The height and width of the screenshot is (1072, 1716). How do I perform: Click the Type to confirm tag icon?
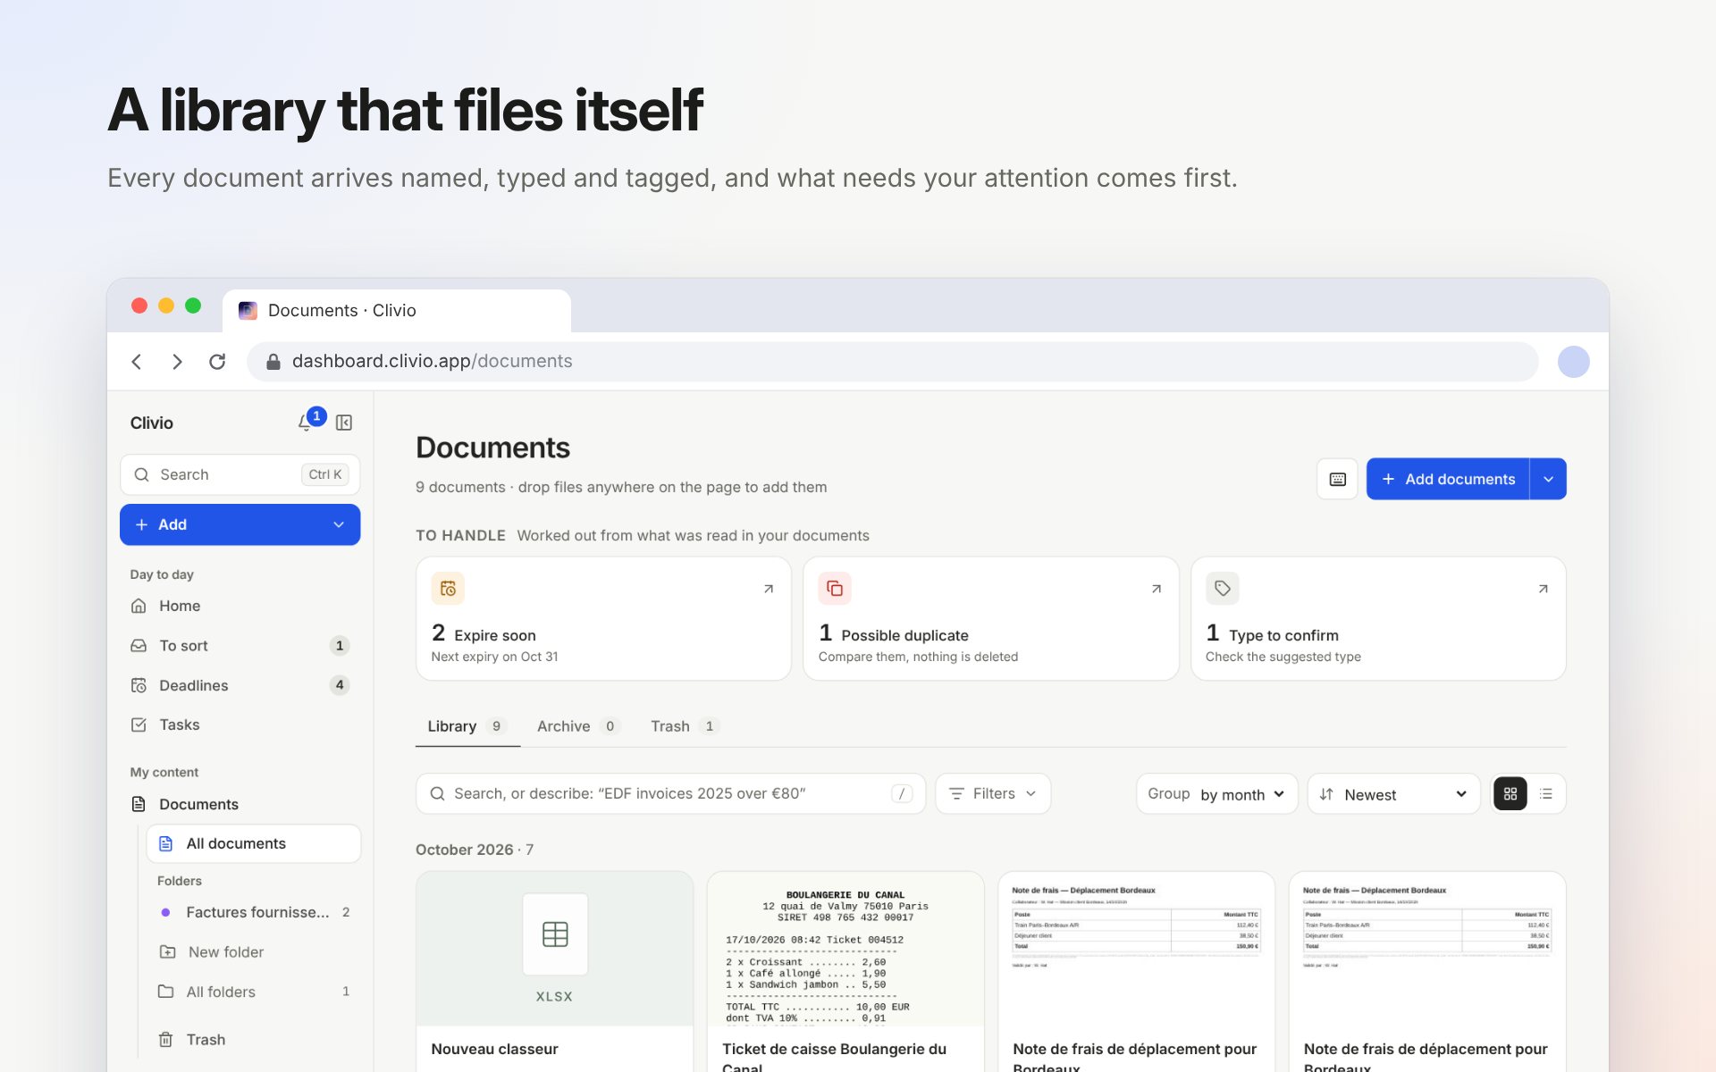(1223, 589)
